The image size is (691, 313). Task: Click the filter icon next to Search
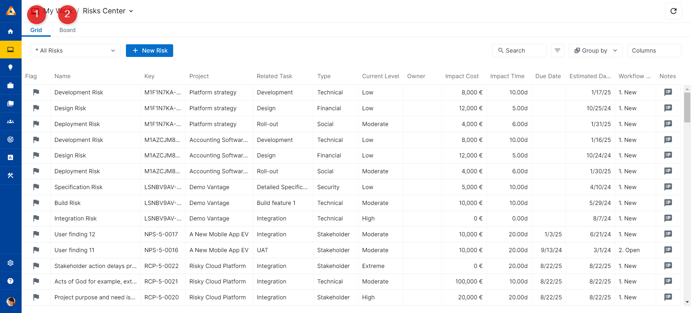[x=557, y=50]
